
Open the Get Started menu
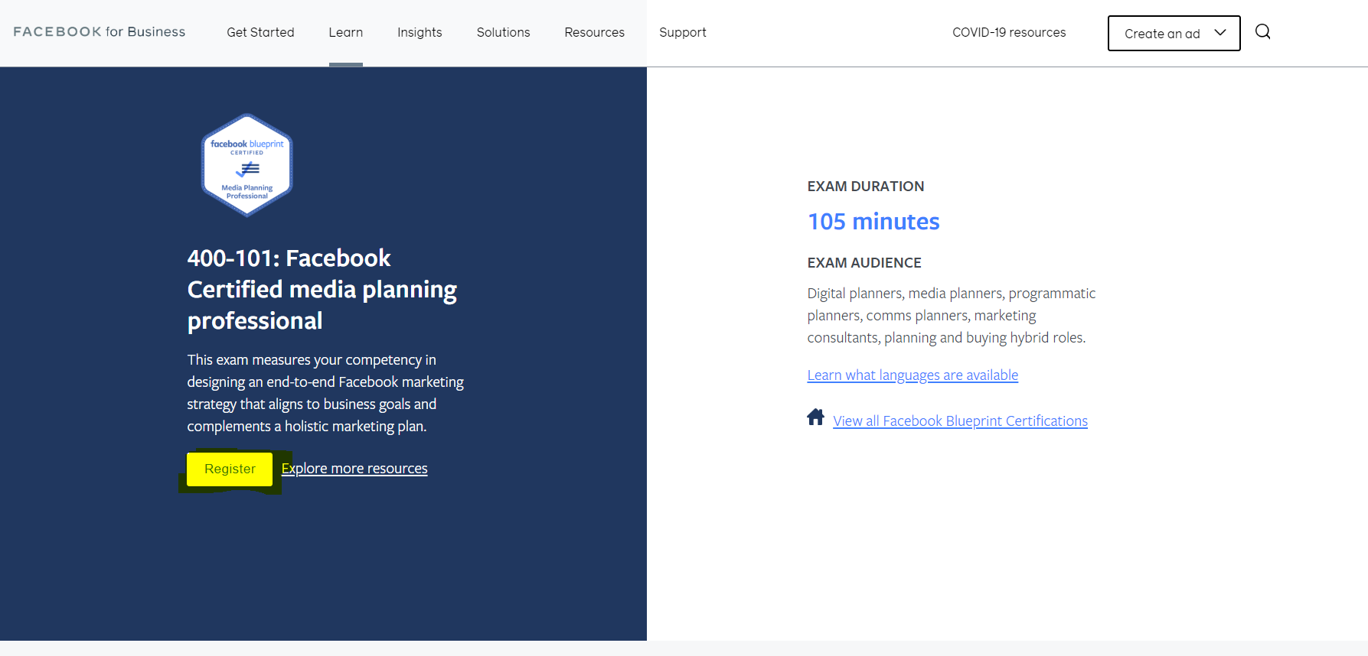tap(260, 32)
